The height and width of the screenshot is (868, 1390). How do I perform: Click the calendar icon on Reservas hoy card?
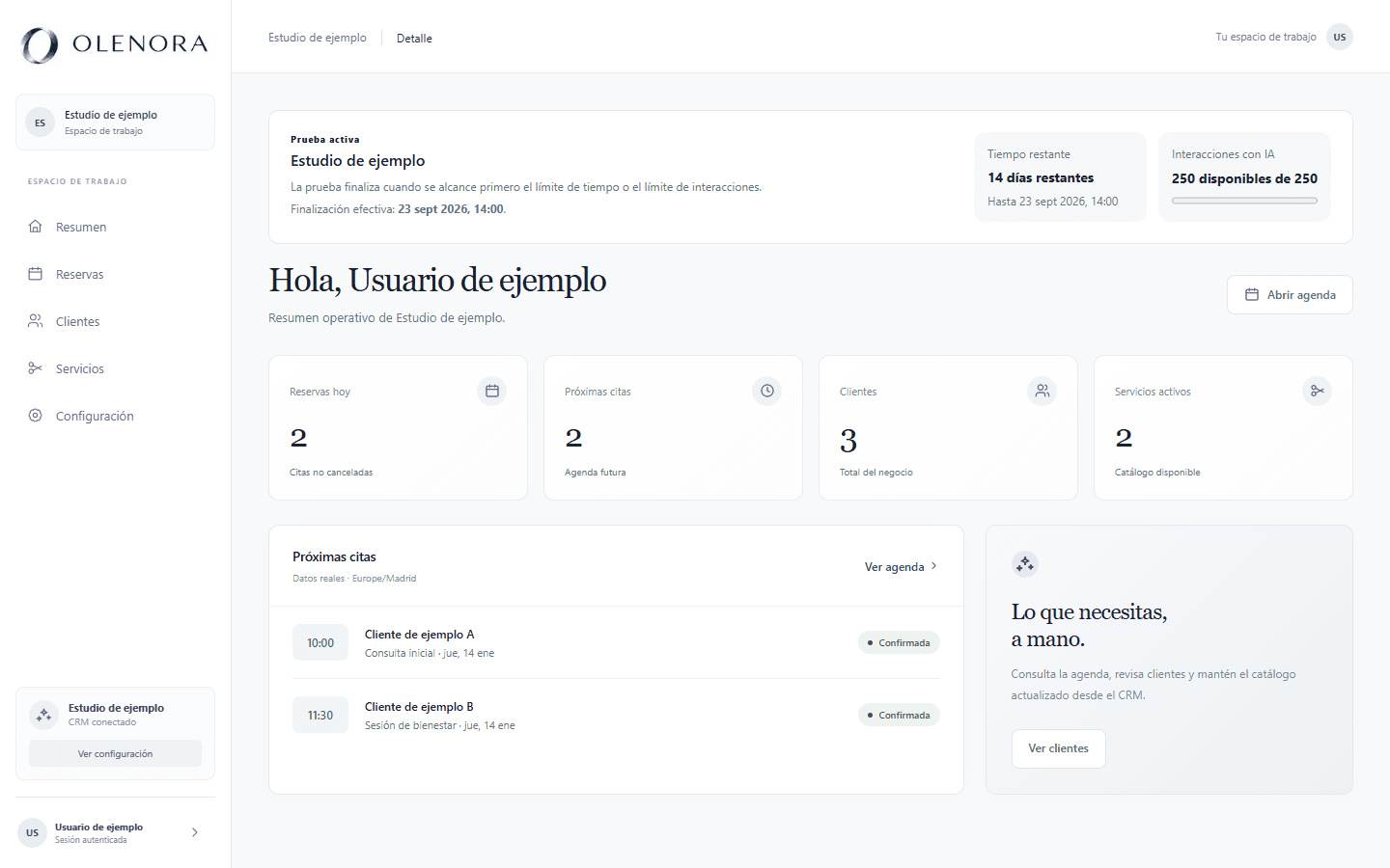[x=492, y=391]
